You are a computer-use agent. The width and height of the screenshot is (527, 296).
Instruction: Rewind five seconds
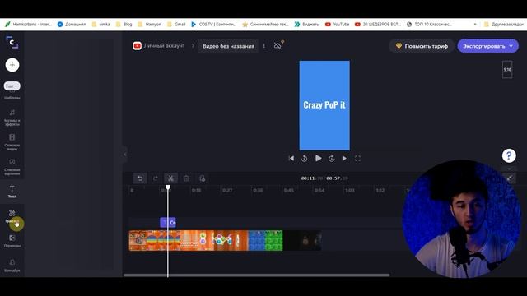click(304, 159)
